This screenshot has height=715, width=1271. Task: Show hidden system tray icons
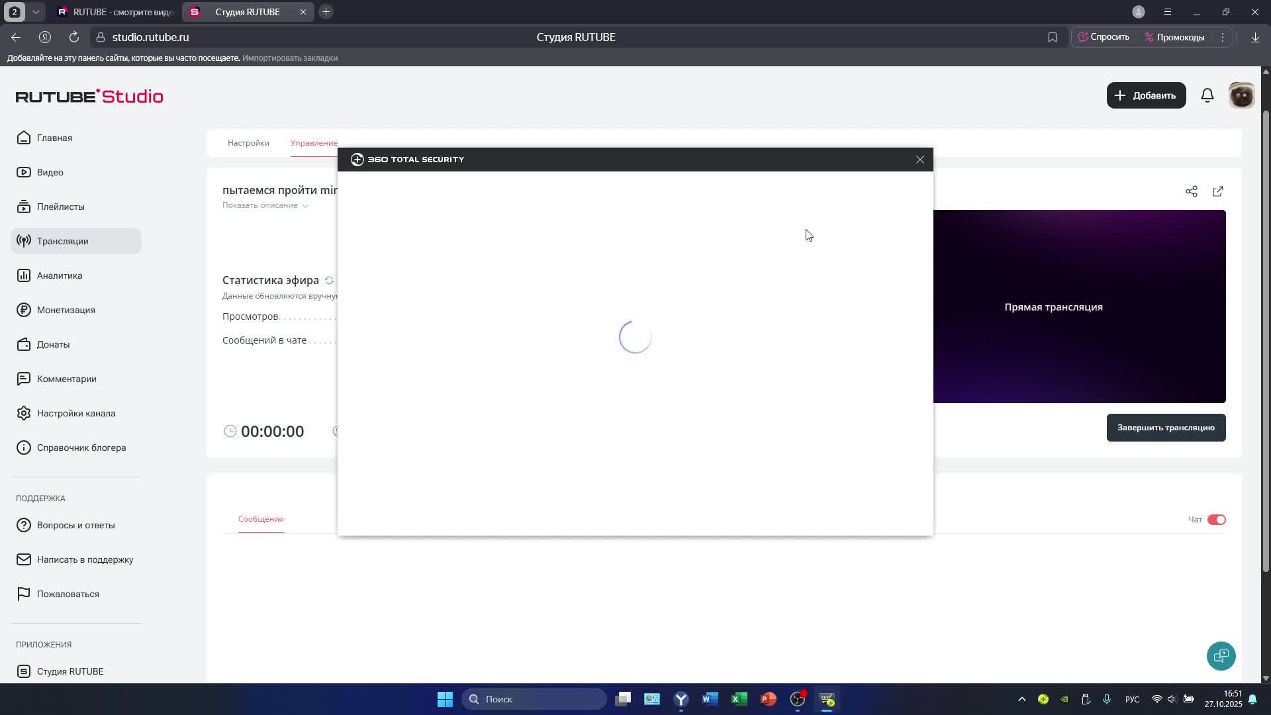click(1021, 699)
